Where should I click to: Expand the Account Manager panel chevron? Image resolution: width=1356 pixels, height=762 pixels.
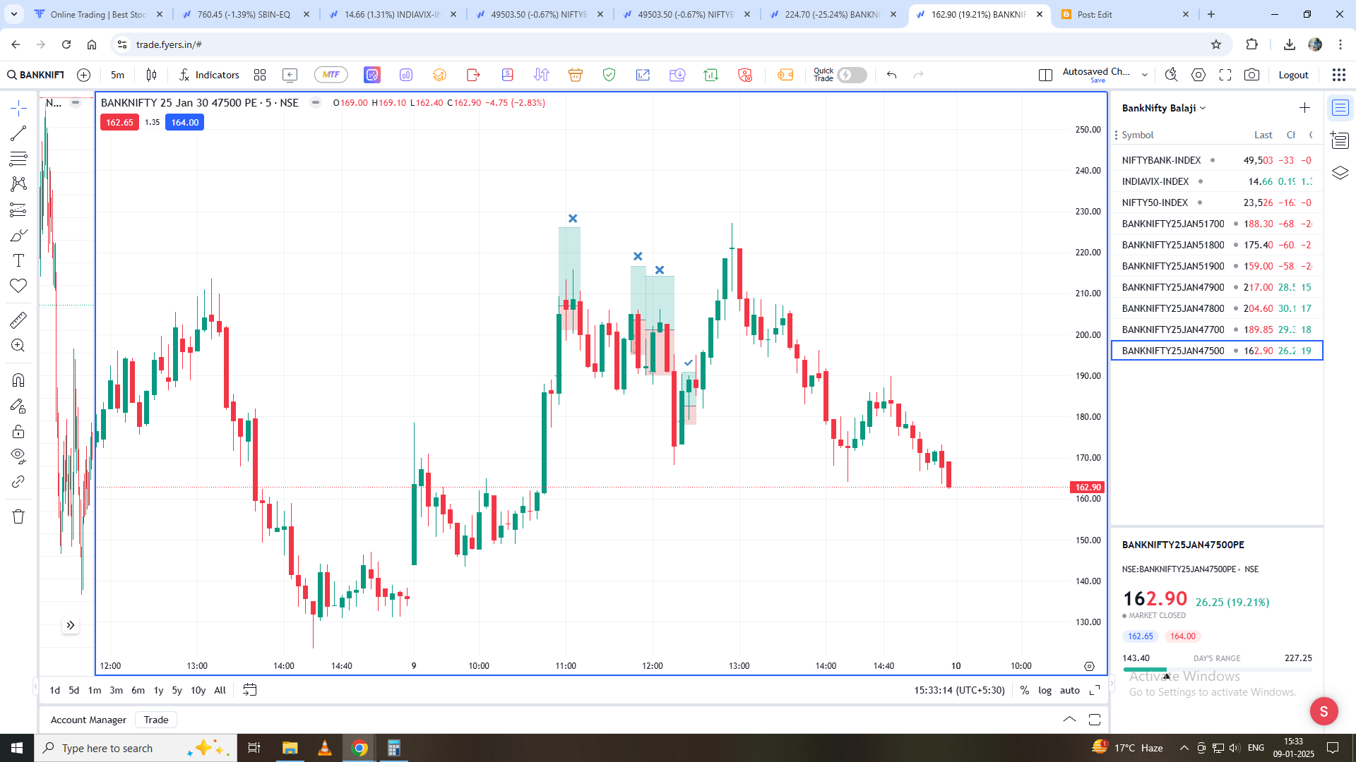pos(1069,719)
